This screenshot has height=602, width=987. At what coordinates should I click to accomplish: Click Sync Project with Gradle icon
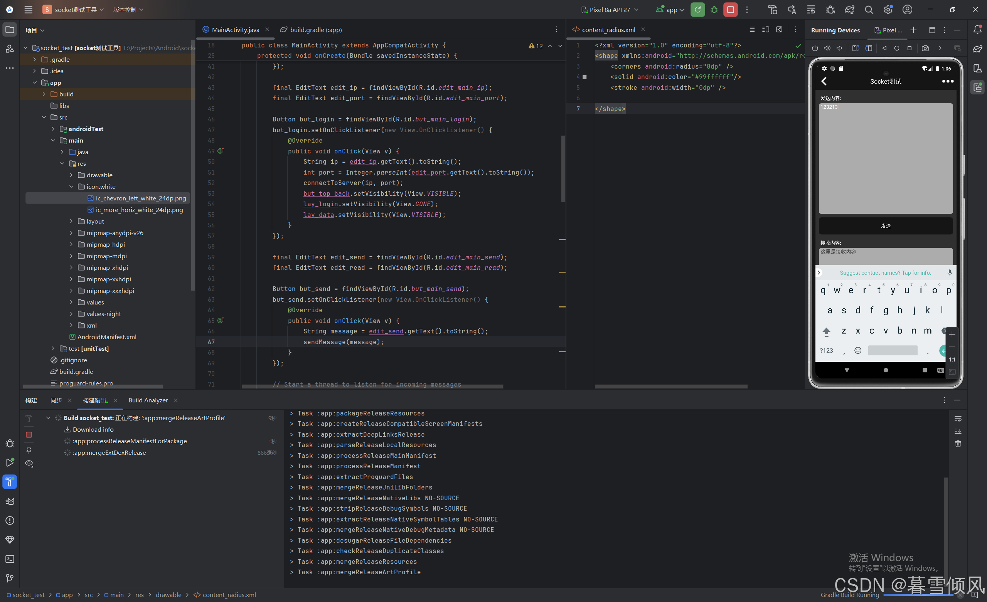(x=849, y=10)
